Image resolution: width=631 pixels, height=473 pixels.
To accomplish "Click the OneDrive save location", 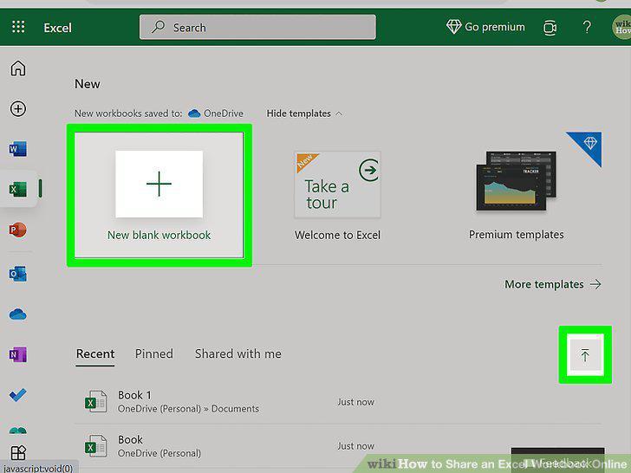I will pos(216,113).
